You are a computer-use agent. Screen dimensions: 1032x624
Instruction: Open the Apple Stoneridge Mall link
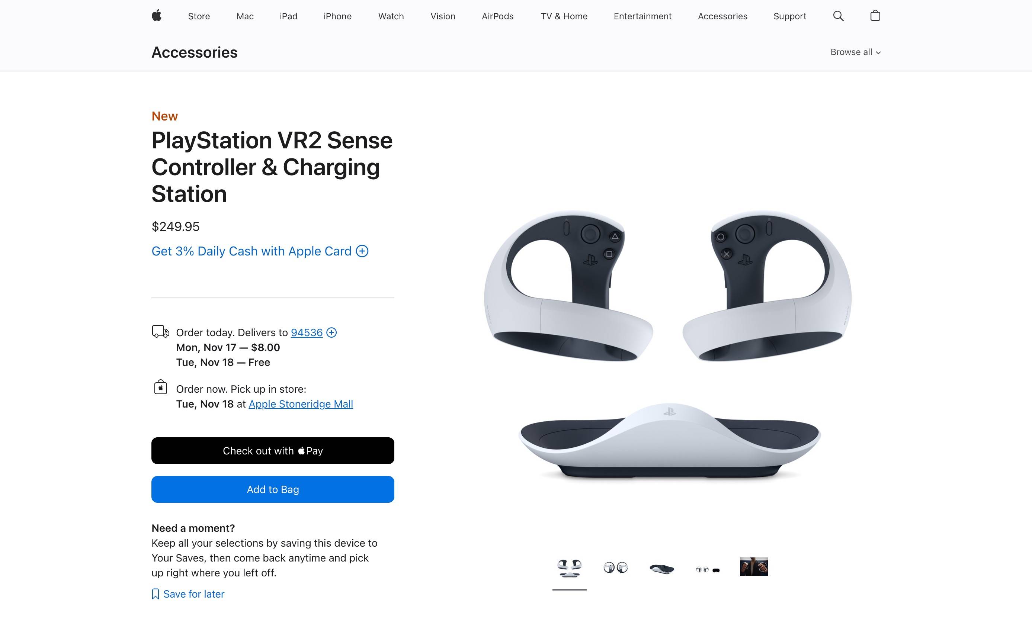[x=301, y=404]
